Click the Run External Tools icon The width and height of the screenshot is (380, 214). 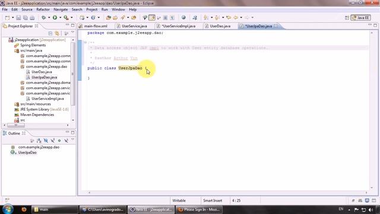(66, 17)
